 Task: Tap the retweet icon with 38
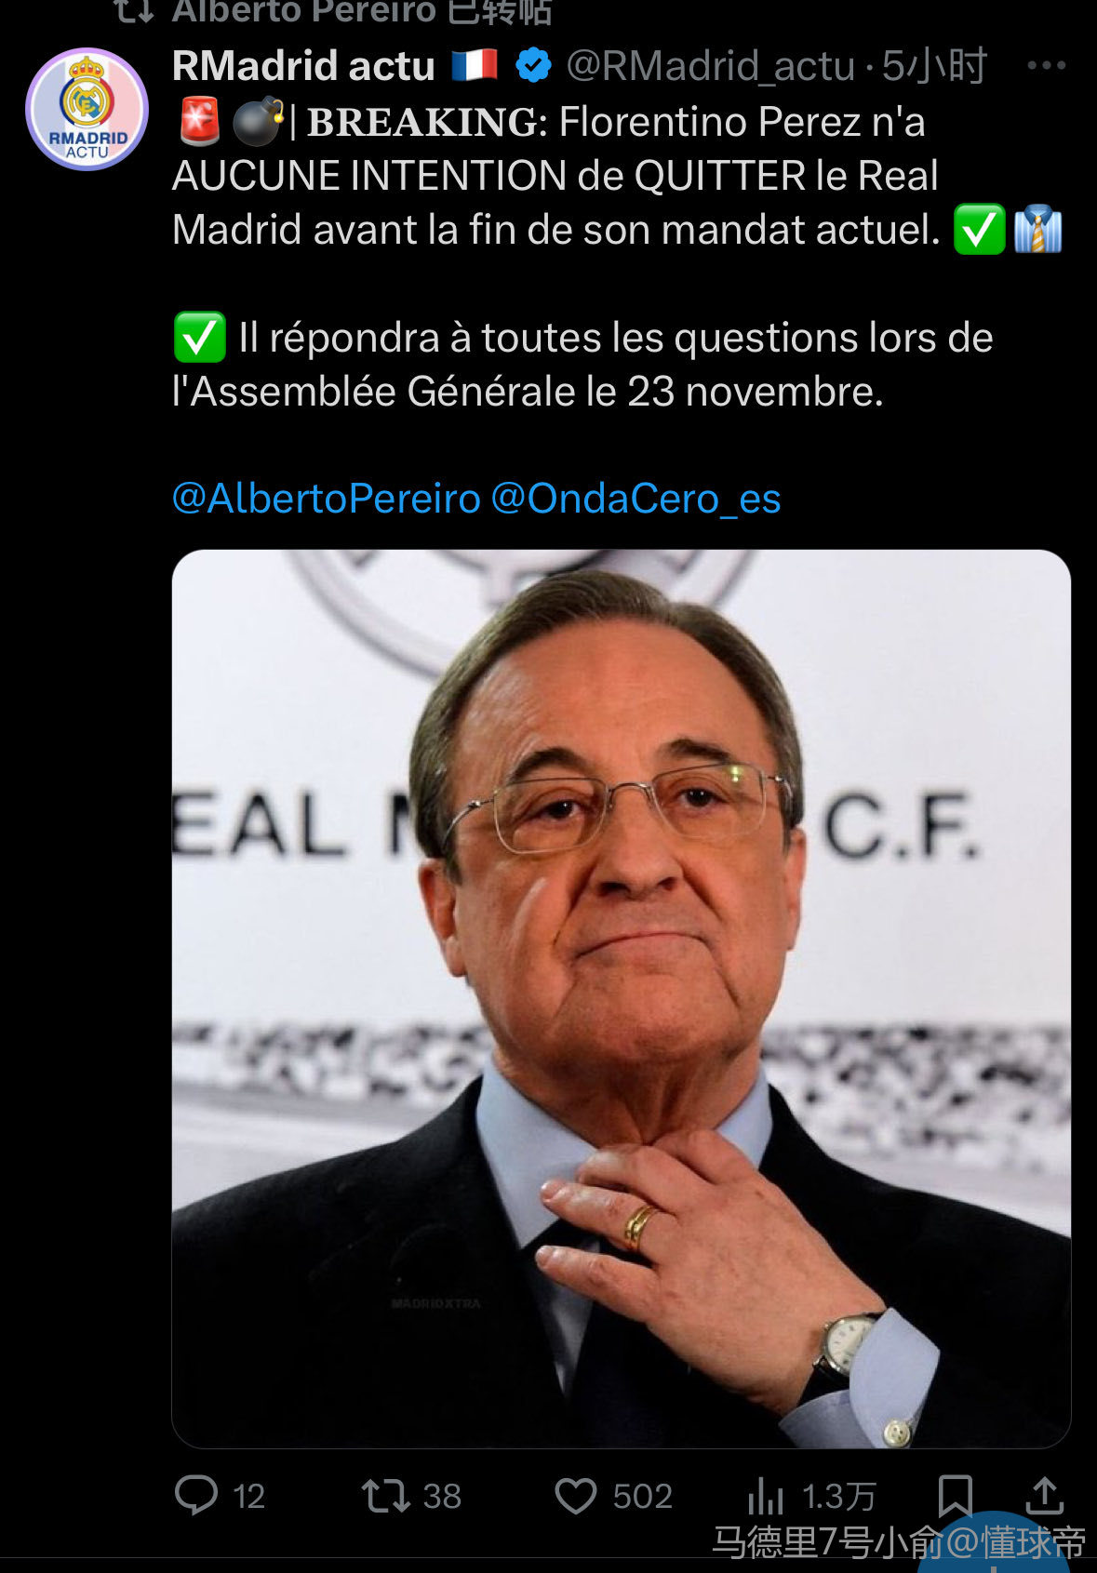[385, 1496]
